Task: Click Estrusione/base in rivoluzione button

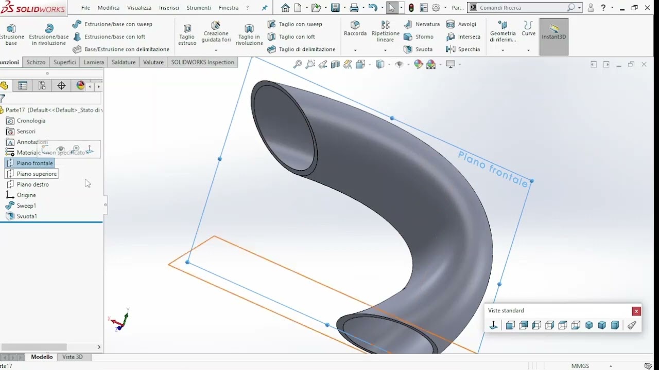Action: (49, 35)
